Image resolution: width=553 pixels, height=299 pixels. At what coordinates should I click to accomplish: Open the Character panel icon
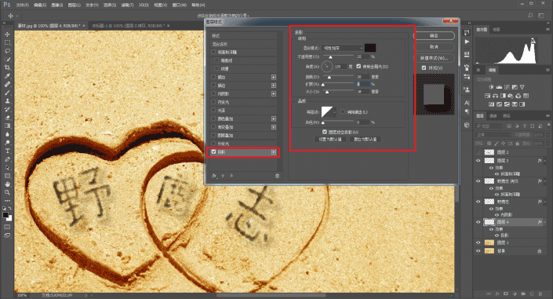[467, 103]
